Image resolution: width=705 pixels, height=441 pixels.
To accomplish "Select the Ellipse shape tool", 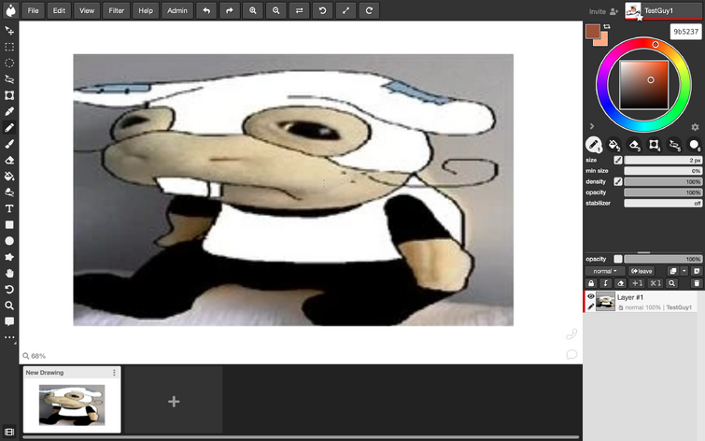I will pos(9,241).
